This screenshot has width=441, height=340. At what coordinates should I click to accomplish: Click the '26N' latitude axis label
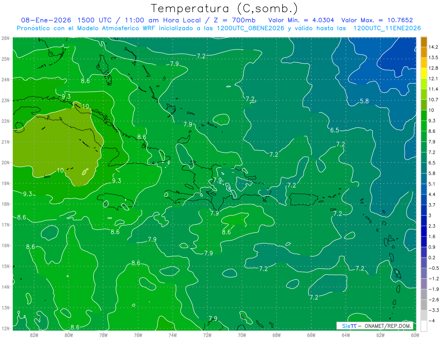point(5,38)
